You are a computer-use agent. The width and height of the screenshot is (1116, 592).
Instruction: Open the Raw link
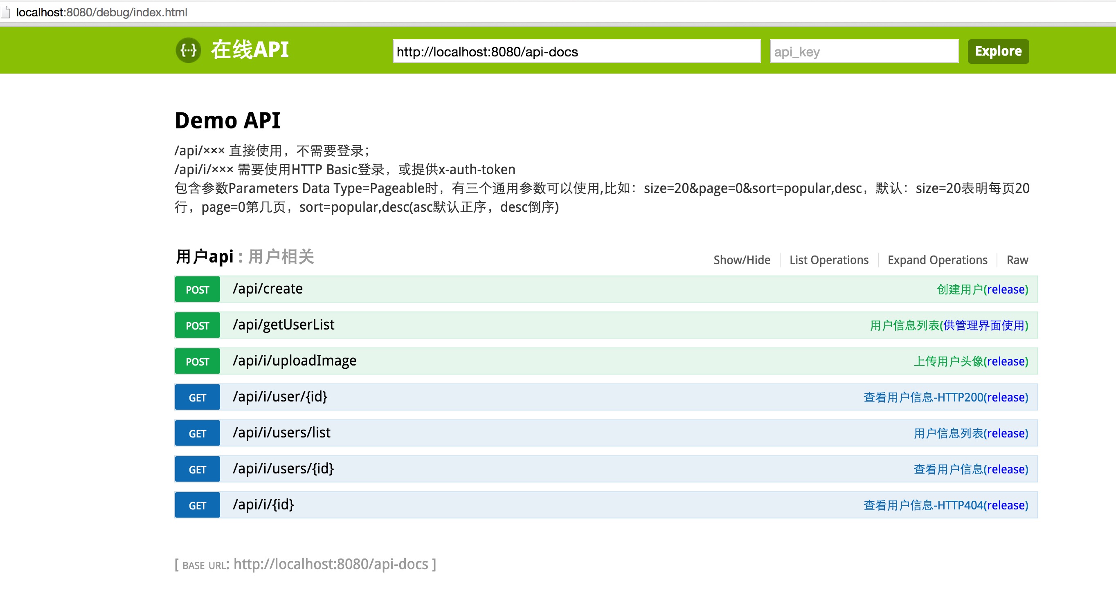(x=1017, y=260)
